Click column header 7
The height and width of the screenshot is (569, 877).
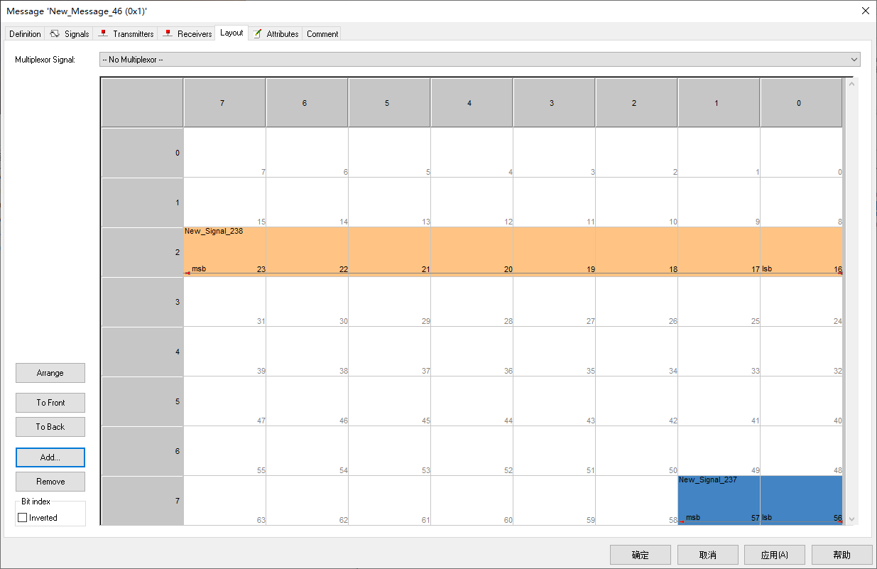click(225, 103)
